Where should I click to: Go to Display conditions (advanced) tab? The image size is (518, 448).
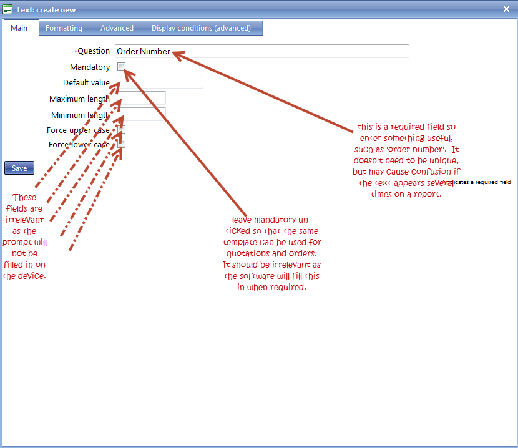click(201, 28)
